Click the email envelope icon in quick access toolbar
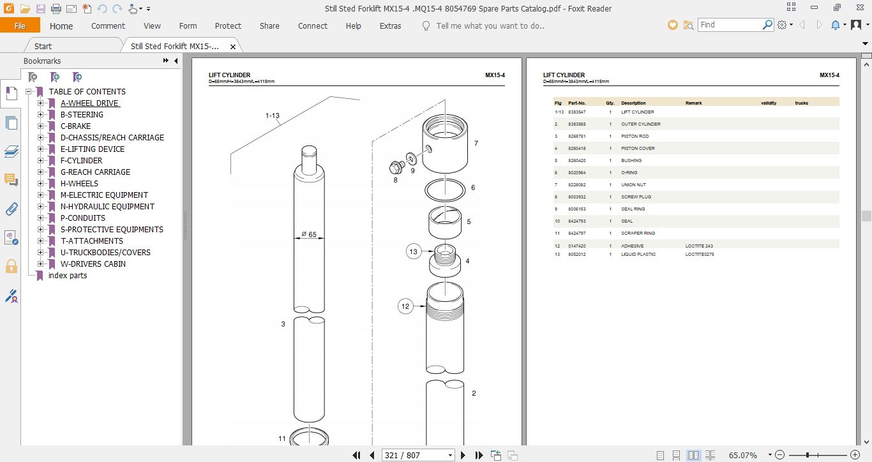872x462 pixels. [x=71, y=9]
